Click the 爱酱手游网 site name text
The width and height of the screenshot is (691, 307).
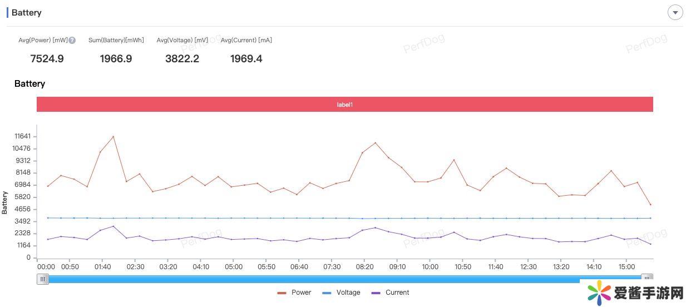(648, 293)
